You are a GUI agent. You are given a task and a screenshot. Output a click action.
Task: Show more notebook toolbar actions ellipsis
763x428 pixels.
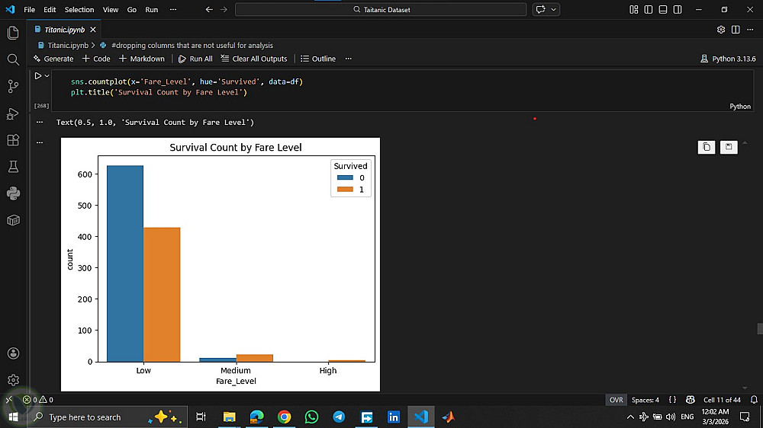pyautogui.click(x=349, y=59)
